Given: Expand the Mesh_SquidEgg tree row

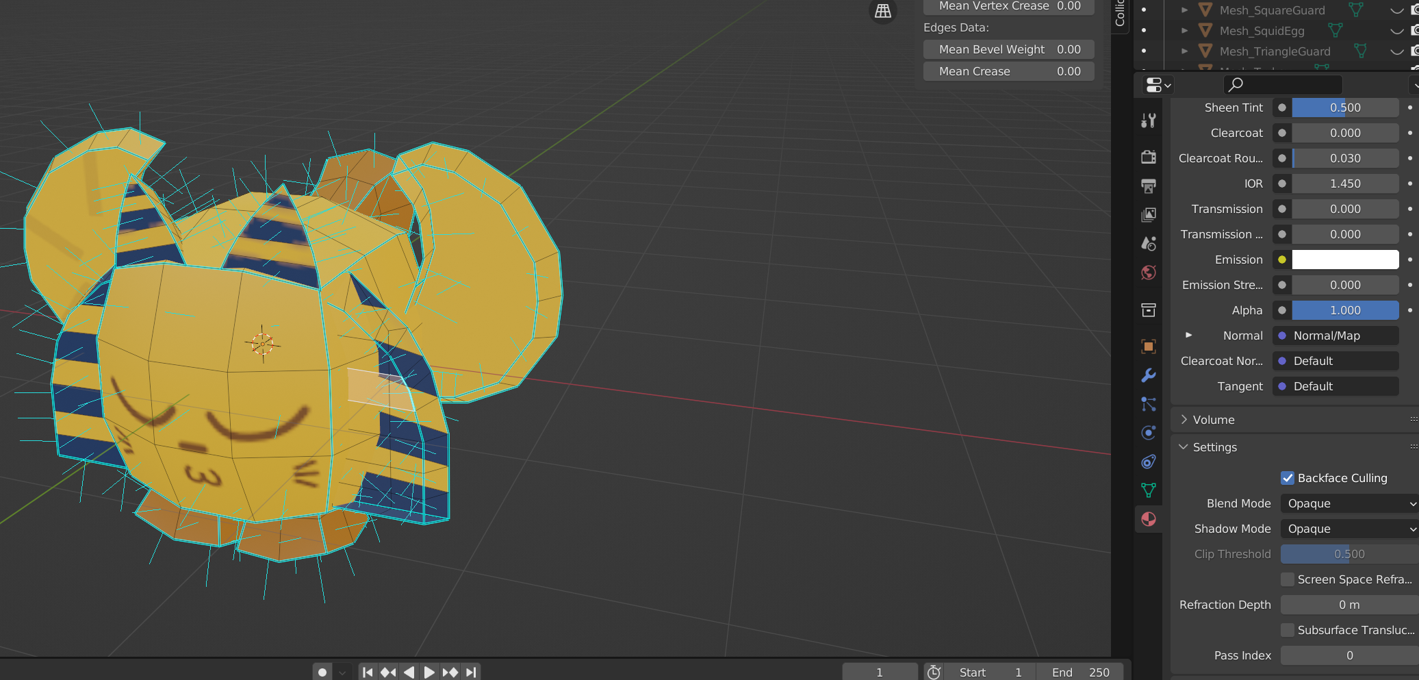Looking at the screenshot, I should tap(1185, 31).
